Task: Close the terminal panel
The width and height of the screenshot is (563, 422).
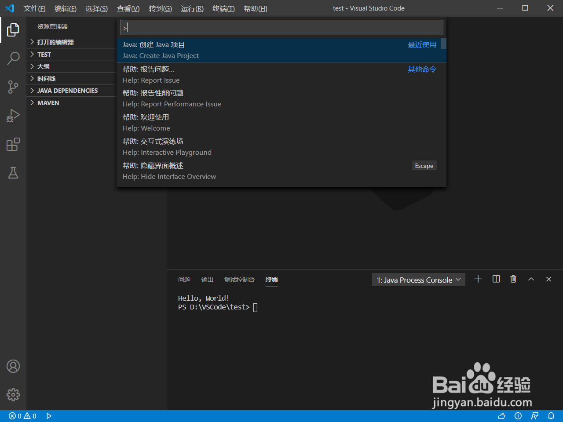Action: point(548,279)
